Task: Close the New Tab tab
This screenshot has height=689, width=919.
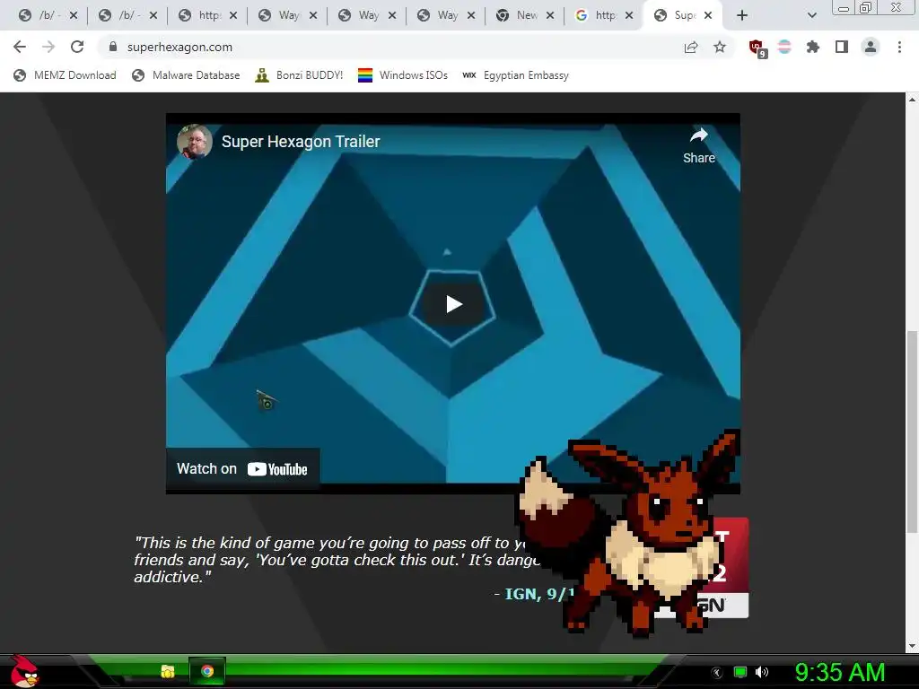Action: 550,15
